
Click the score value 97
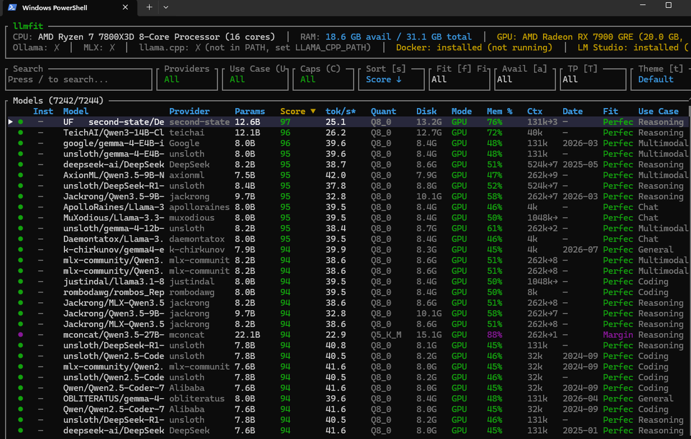[286, 122]
